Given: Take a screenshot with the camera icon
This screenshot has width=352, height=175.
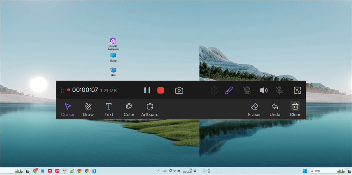Looking at the screenshot, I should pos(179,90).
